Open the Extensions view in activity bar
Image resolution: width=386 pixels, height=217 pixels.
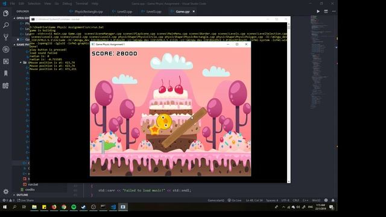5,61
